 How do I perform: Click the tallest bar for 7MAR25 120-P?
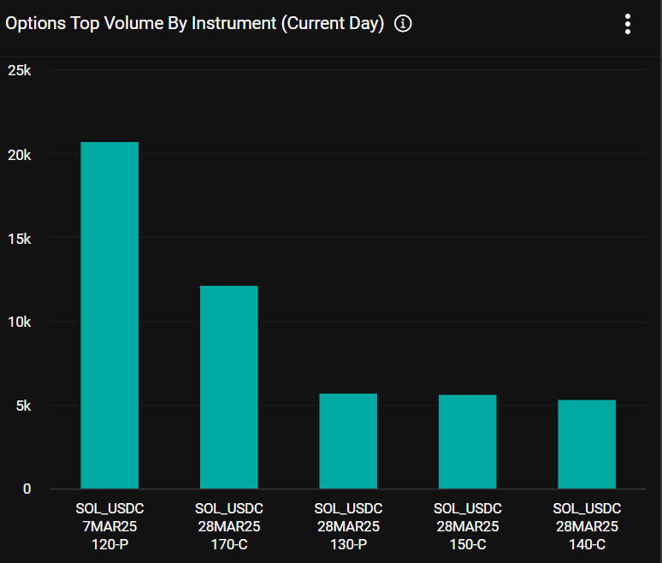(x=109, y=315)
